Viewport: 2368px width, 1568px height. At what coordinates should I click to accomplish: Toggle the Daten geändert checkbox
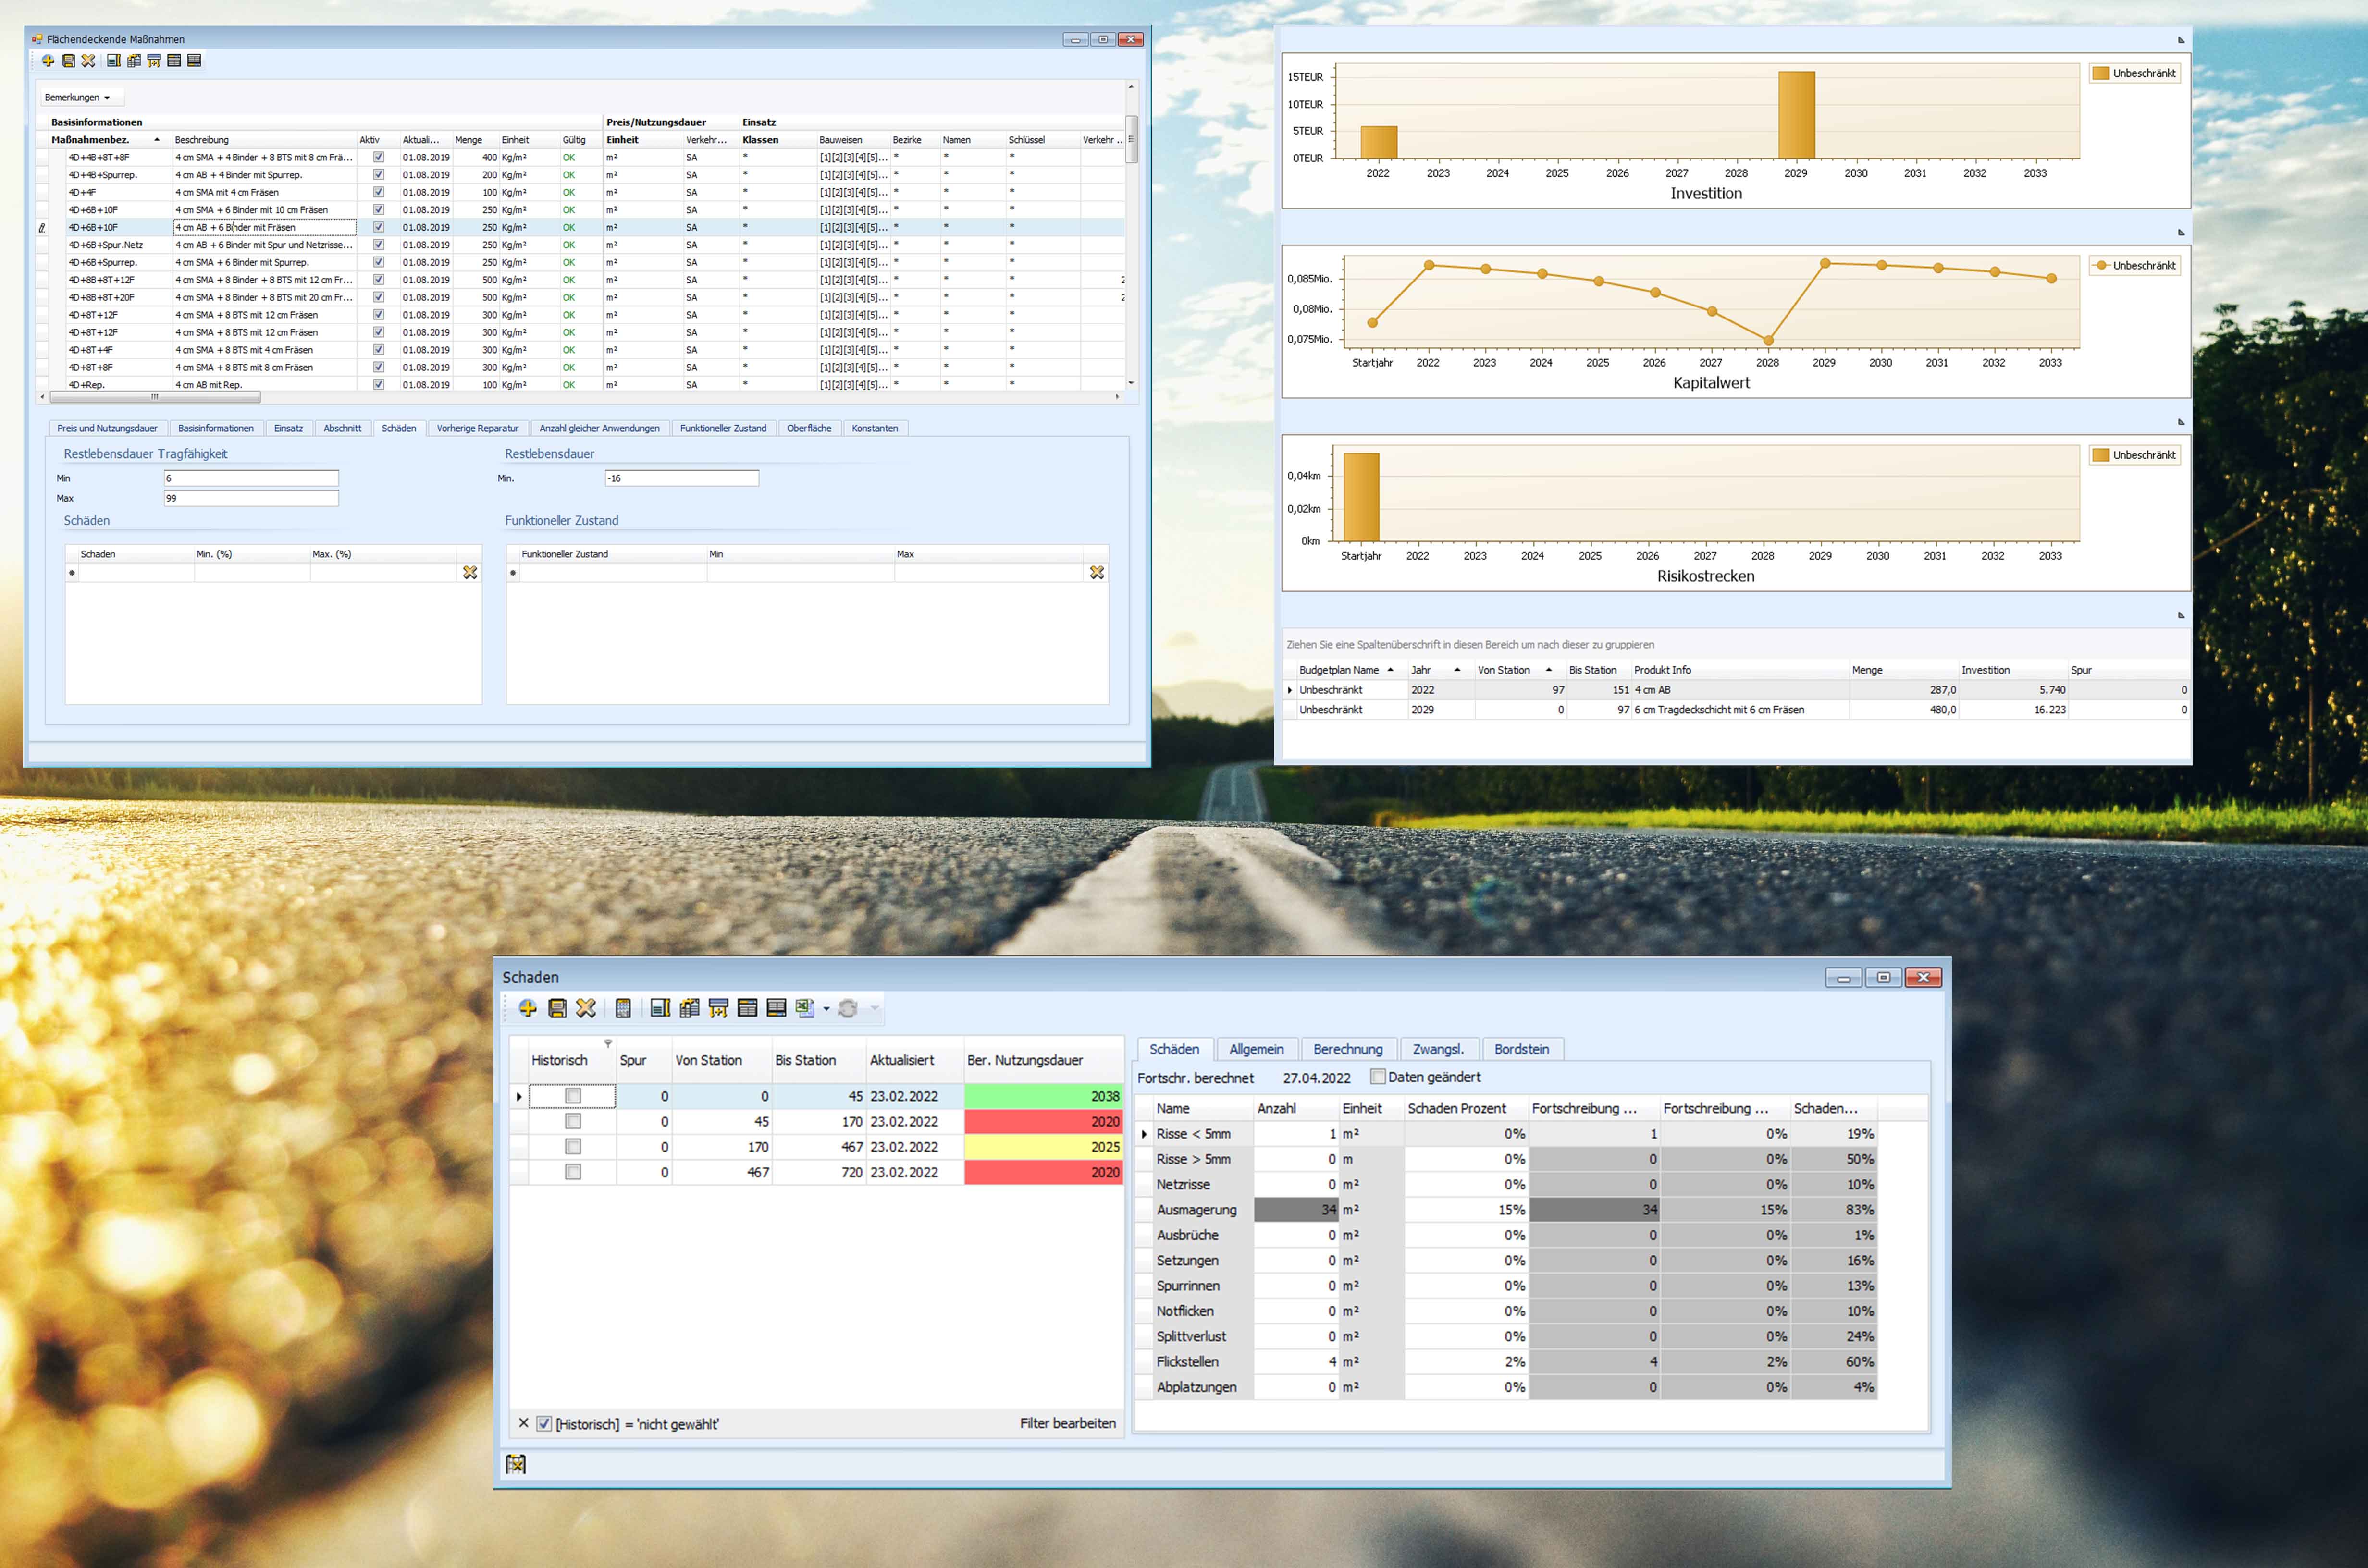(x=1378, y=1077)
